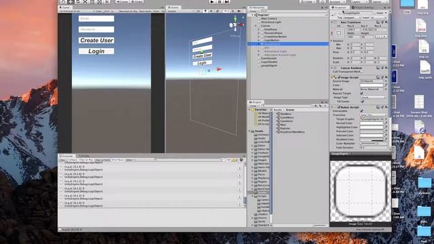Disable the Image (Script) component checkbox
Image resolution: width=434 pixels, height=244 pixels.
click(x=339, y=77)
